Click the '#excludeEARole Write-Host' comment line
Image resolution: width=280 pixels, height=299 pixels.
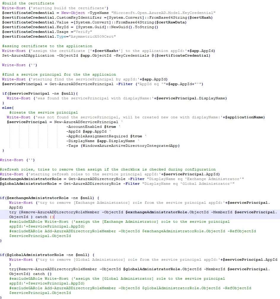(120, 224)
